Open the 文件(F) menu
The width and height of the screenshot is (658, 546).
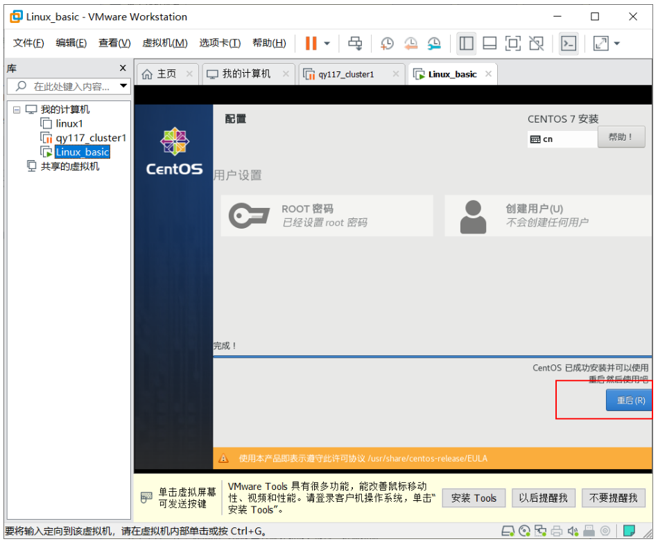point(28,43)
